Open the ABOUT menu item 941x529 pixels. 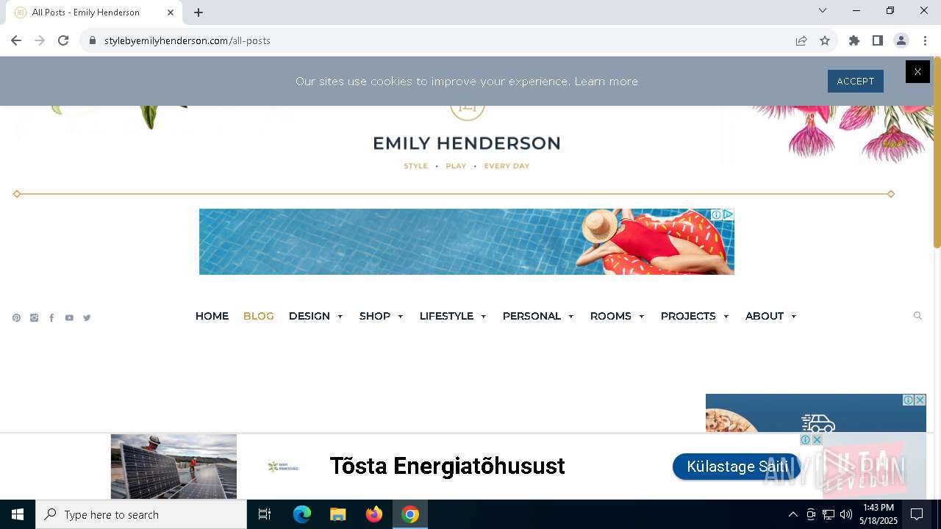(765, 316)
